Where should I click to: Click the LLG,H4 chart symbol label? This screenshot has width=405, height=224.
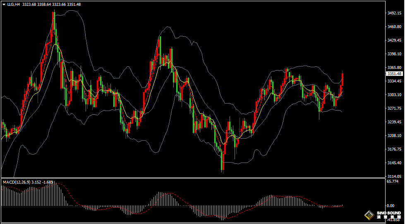[x=13, y=4]
